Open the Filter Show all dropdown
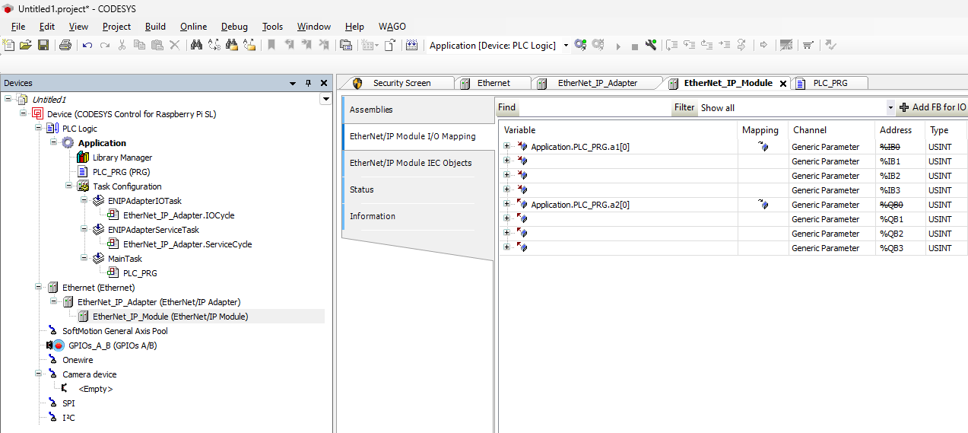968x433 pixels. pos(890,107)
